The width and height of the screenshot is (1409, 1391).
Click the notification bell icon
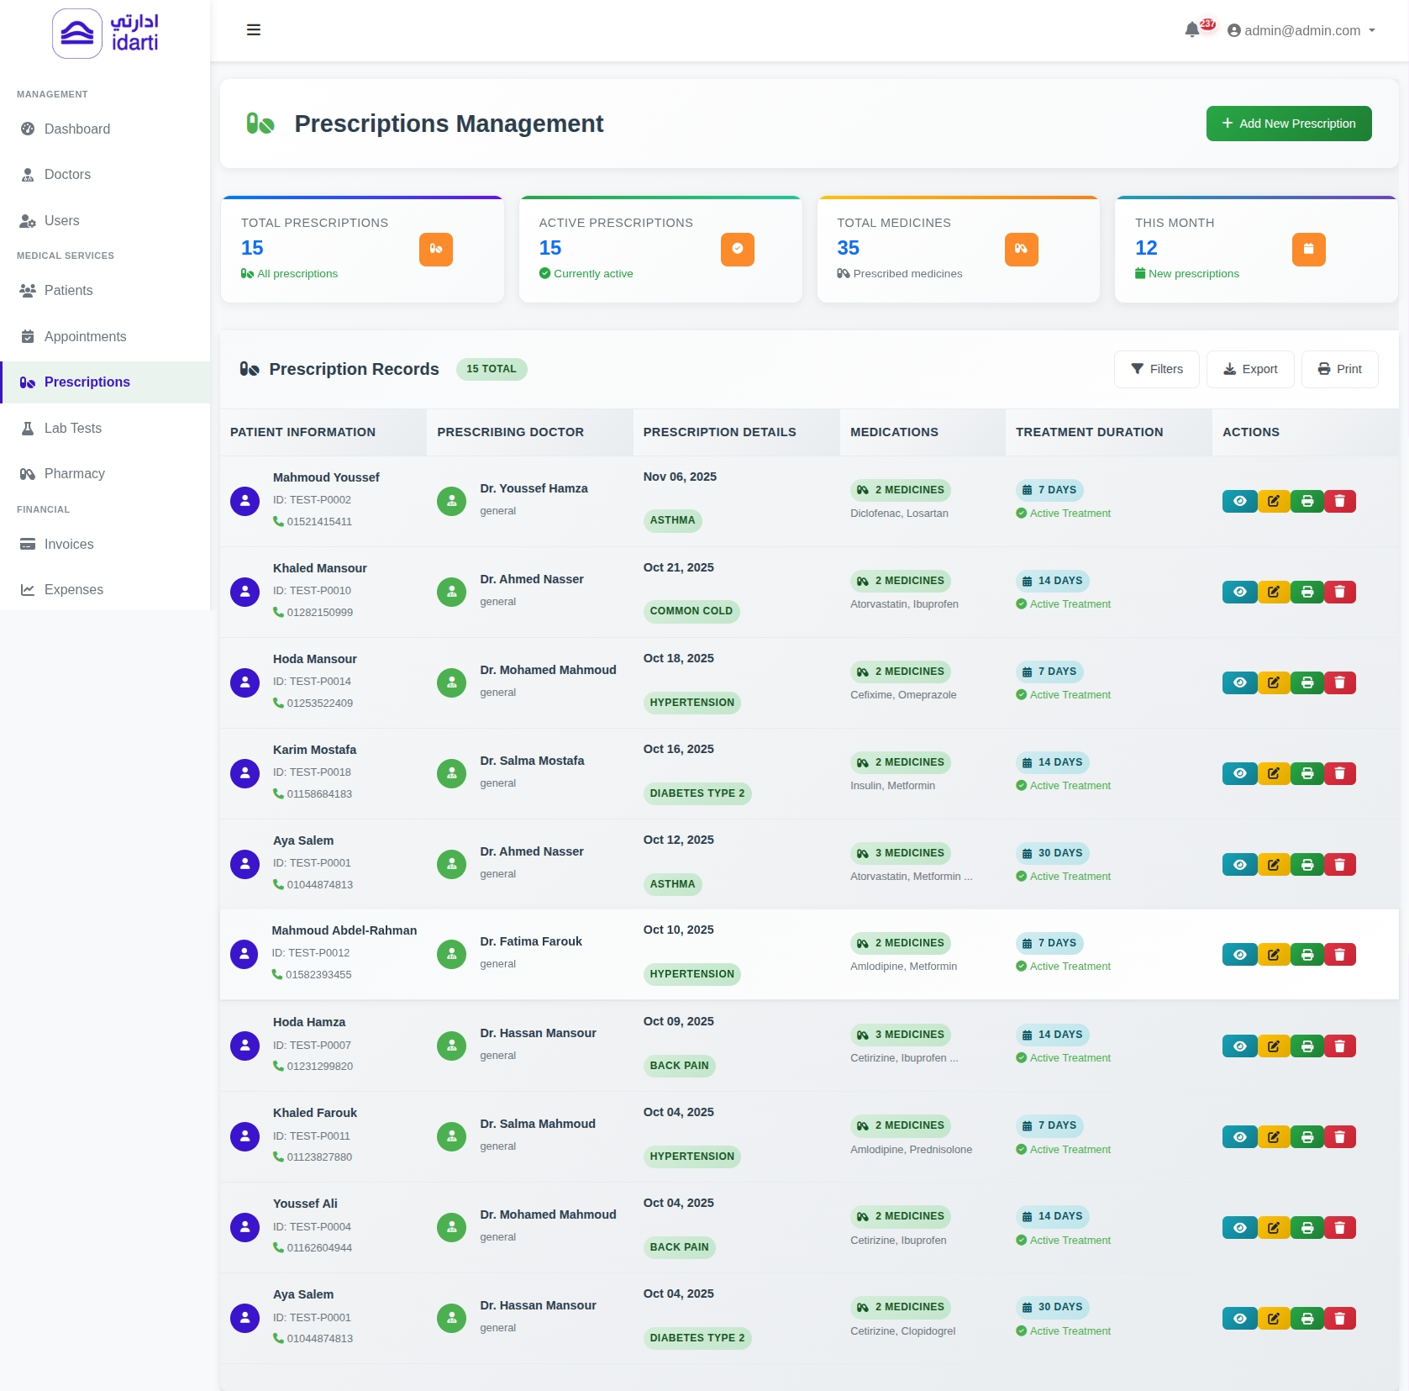[x=1191, y=30]
